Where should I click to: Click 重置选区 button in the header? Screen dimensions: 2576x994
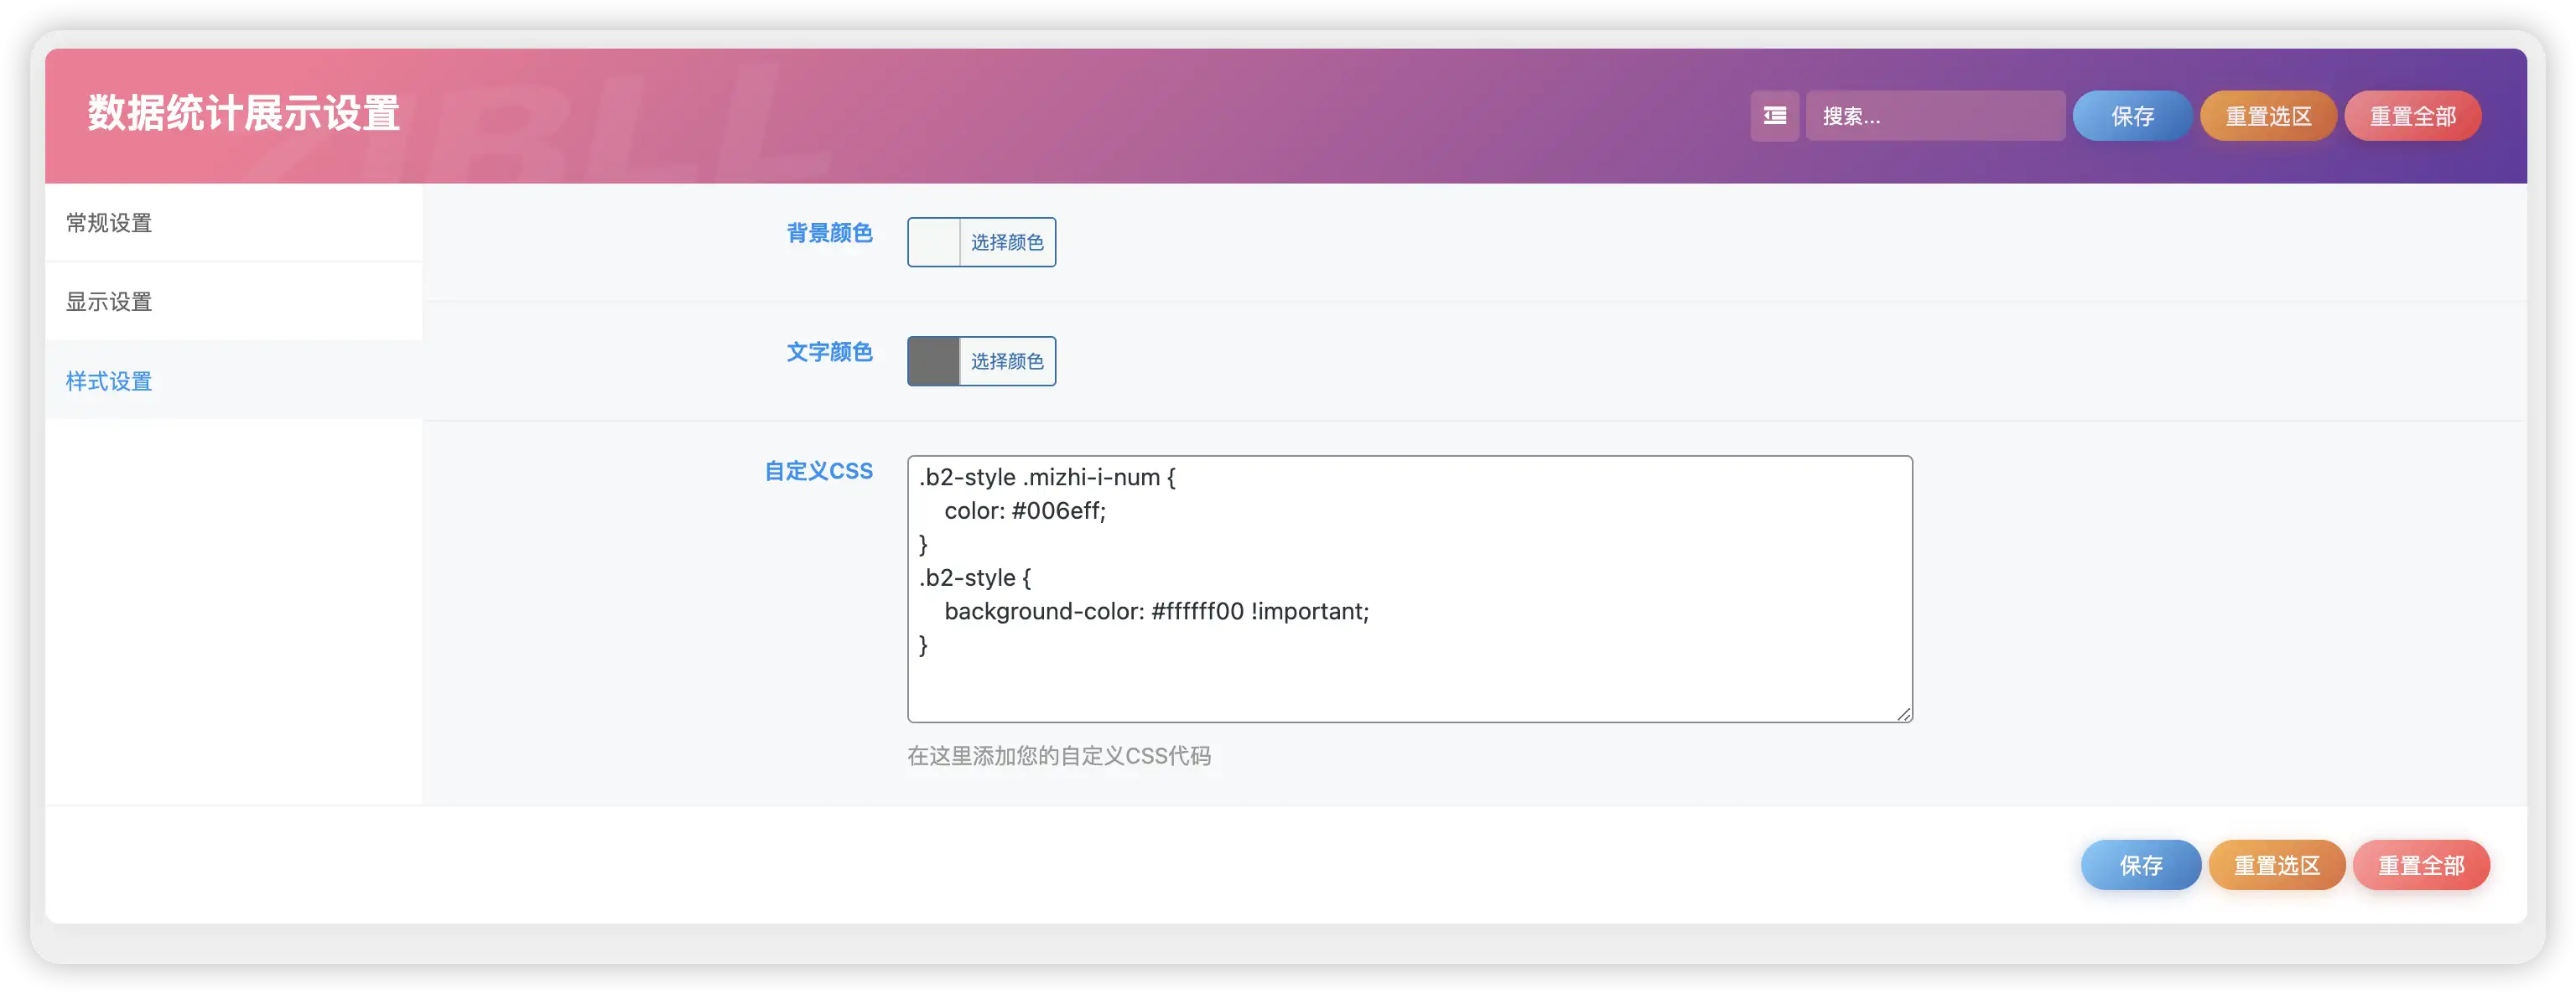[x=2268, y=116]
